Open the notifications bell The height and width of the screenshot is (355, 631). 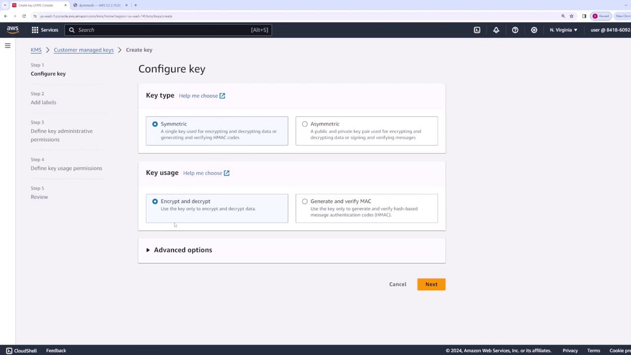click(496, 30)
